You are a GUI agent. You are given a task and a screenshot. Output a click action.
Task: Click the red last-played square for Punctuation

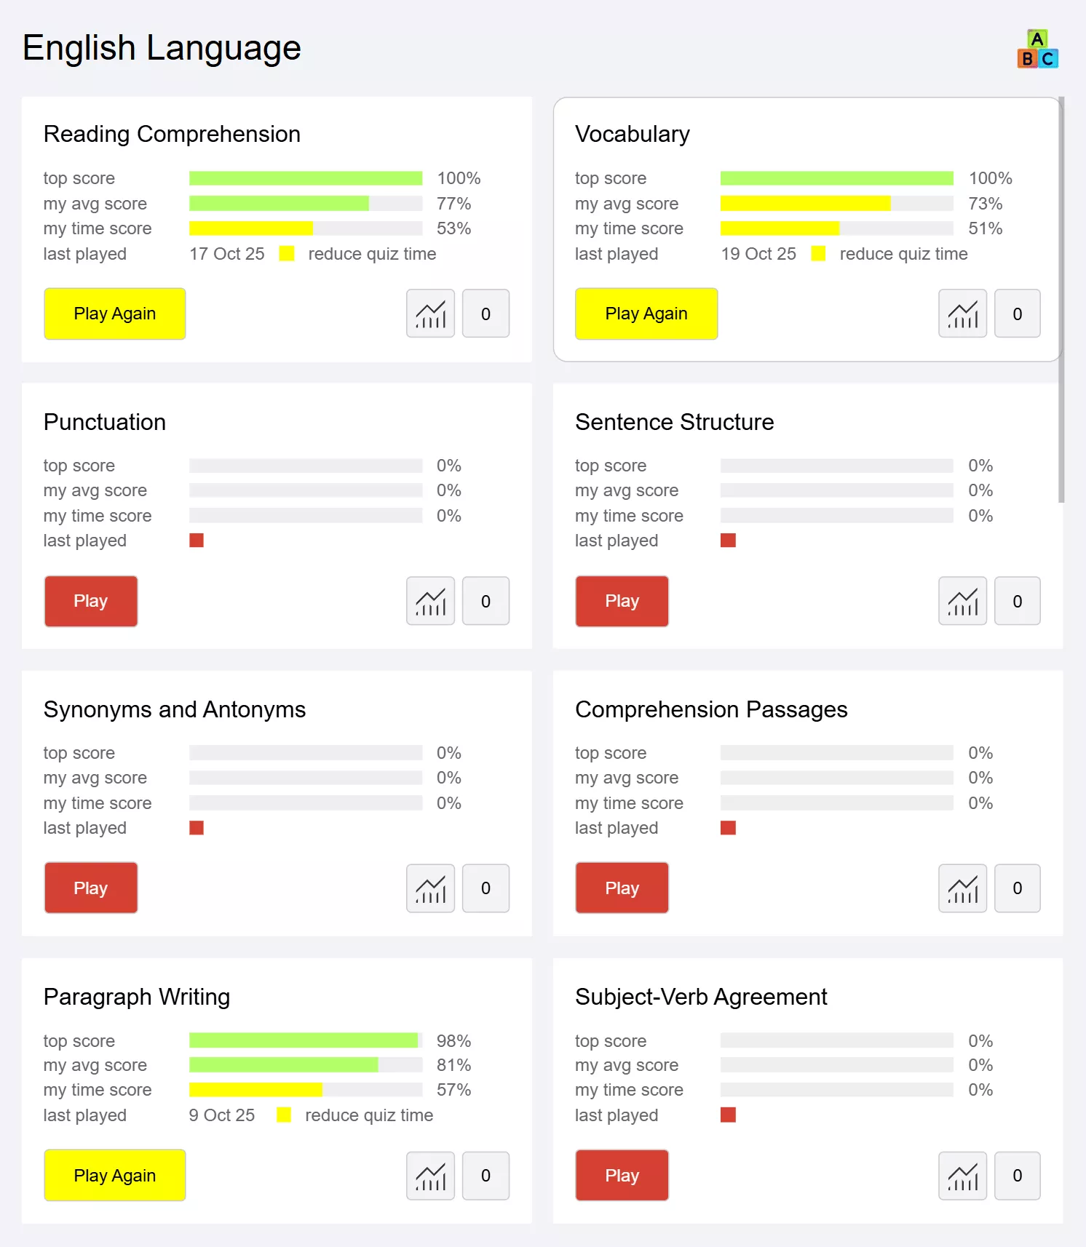point(197,541)
